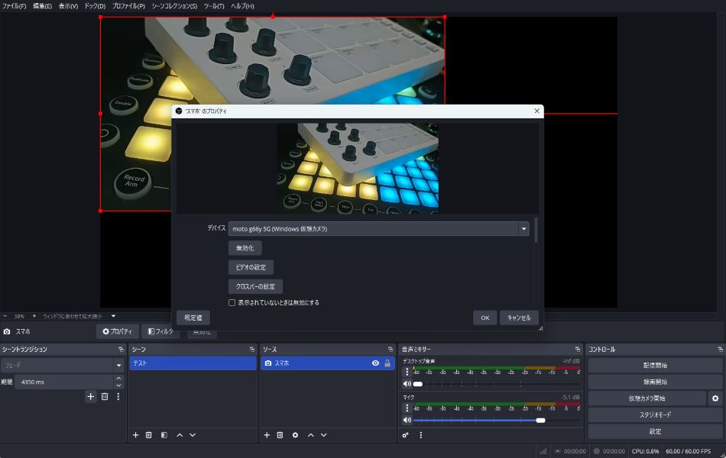726x458 pixels.
Task: Click OK in the properties dialog
Action: pos(485,318)
